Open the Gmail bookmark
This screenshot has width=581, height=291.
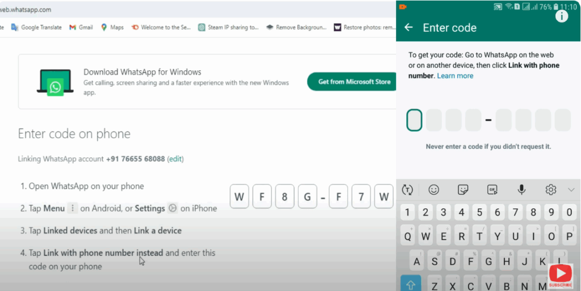[81, 27]
